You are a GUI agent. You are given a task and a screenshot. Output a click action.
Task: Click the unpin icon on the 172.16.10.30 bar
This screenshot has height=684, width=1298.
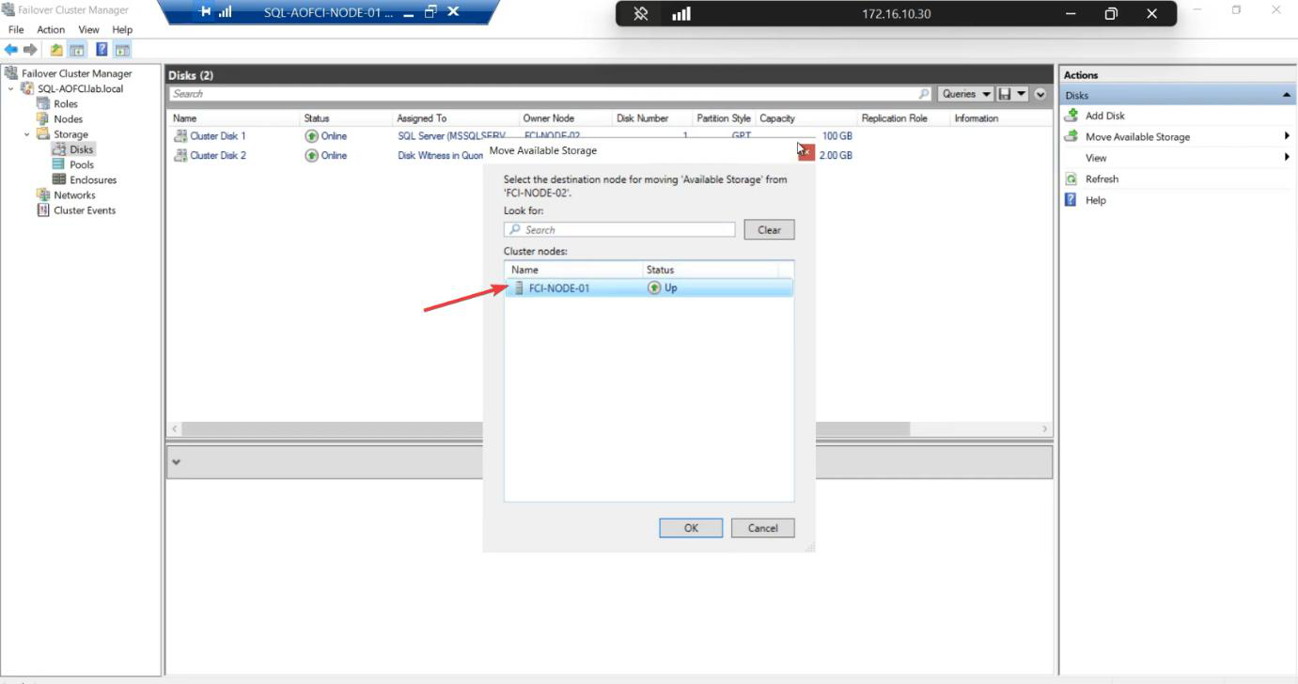pyautogui.click(x=641, y=14)
